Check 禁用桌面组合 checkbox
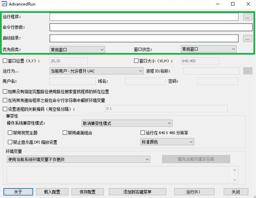The width and height of the screenshot is (256, 198). (65, 133)
